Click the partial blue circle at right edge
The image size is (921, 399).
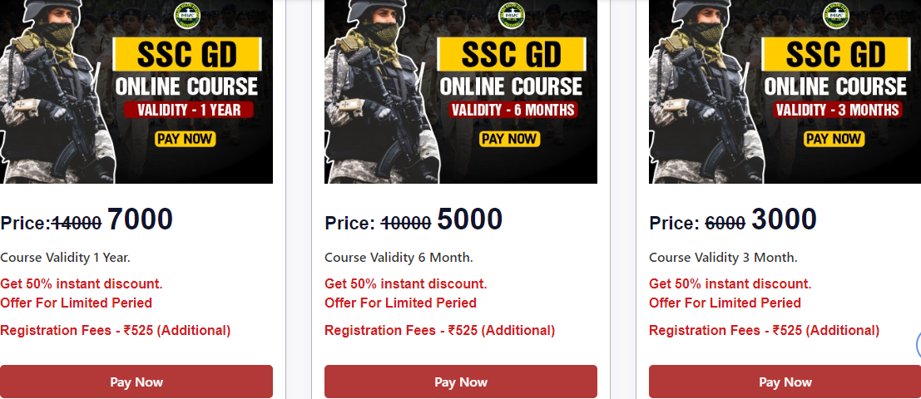(918, 345)
